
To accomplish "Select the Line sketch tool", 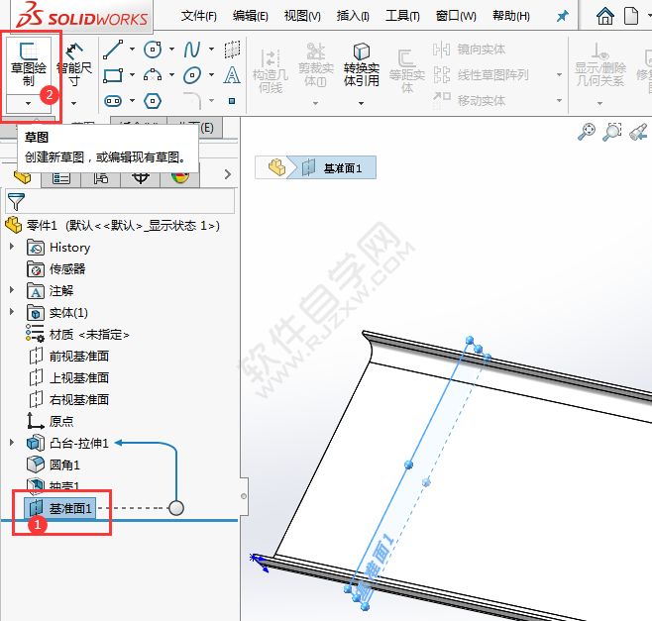I will pyautogui.click(x=113, y=50).
